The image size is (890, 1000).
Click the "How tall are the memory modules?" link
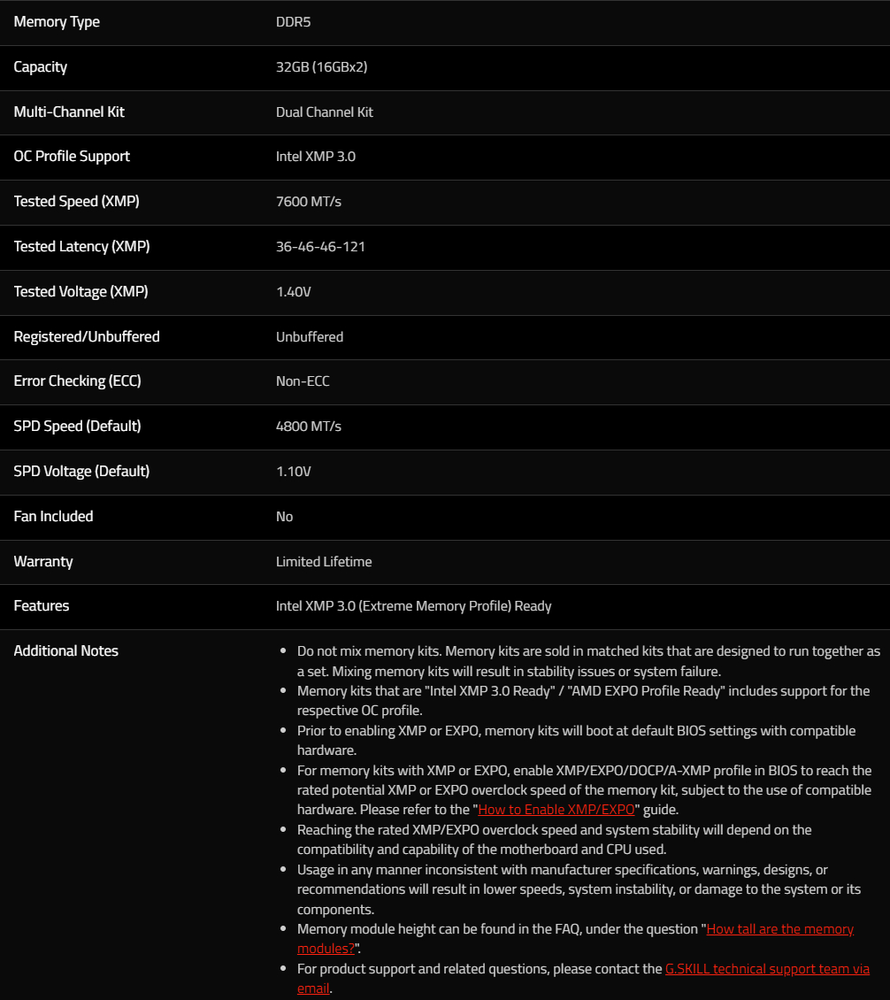coord(779,929)
